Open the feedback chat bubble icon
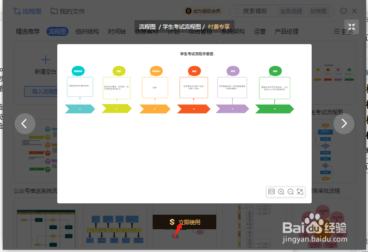 [x=343, y=11]
